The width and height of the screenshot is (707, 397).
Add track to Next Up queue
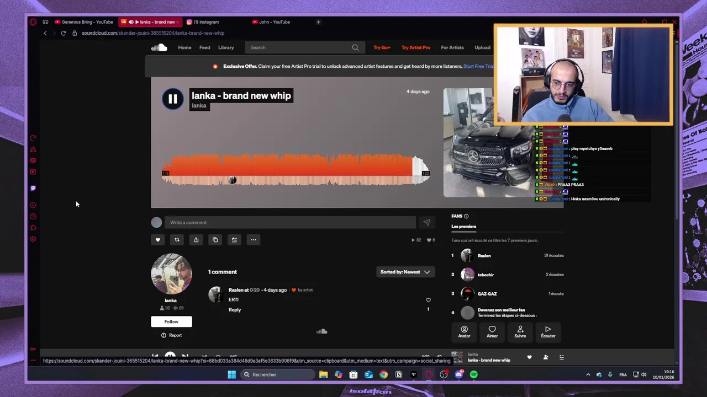pos(234,240)
